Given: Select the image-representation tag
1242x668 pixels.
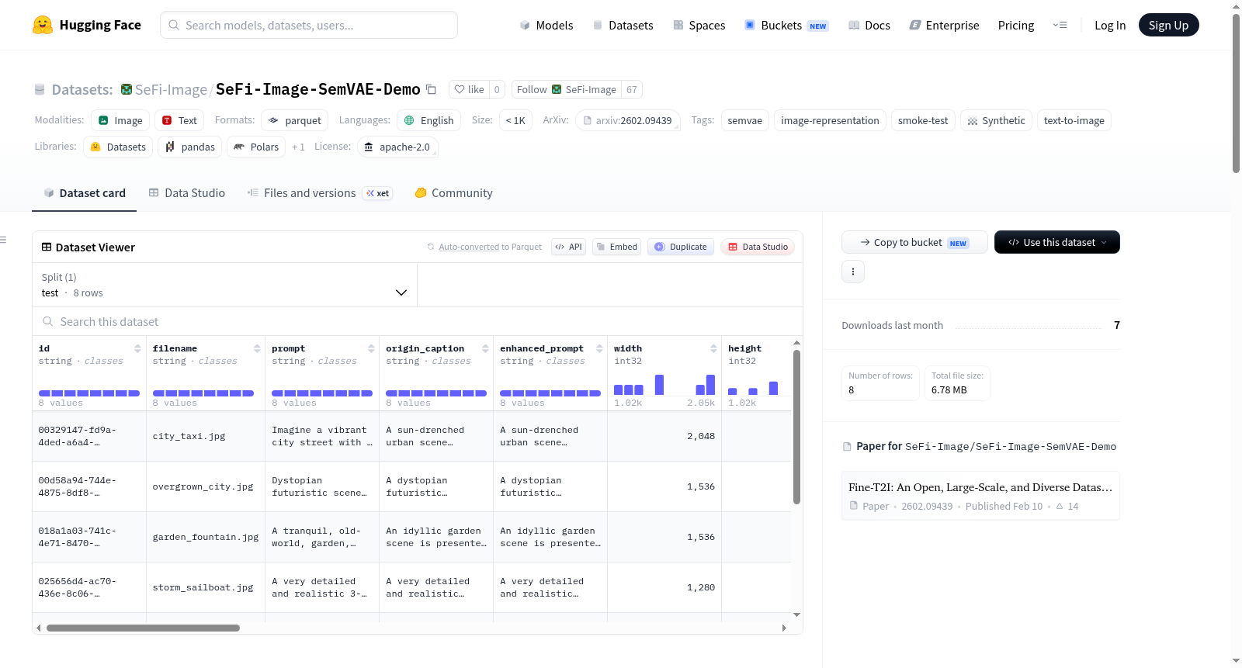Looking at the screenshot, I should [830, 120].
